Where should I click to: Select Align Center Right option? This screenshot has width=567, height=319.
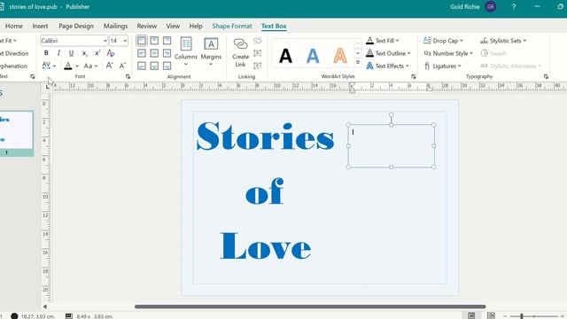click(167, 53)
